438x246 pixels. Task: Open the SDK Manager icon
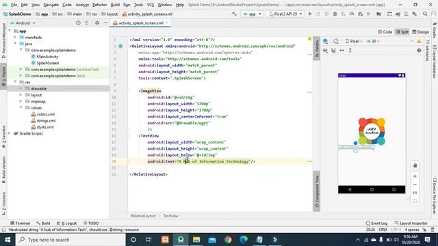coord(415,14)
